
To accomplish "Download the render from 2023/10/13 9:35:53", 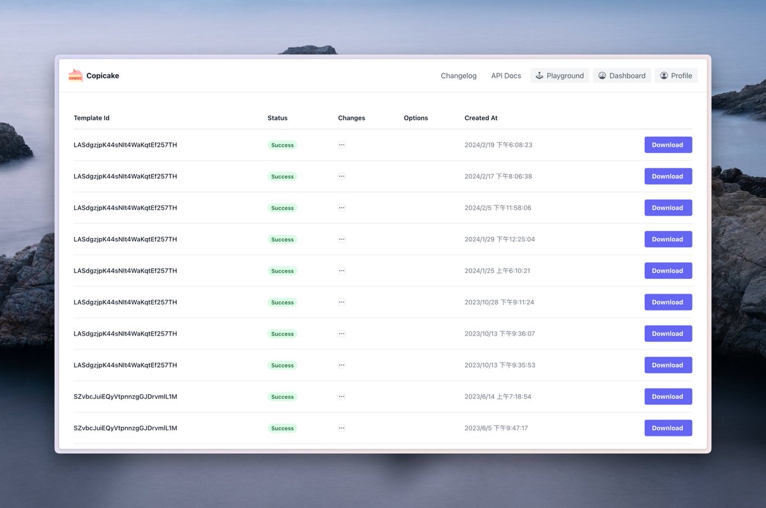I will [x=668, y=365].
